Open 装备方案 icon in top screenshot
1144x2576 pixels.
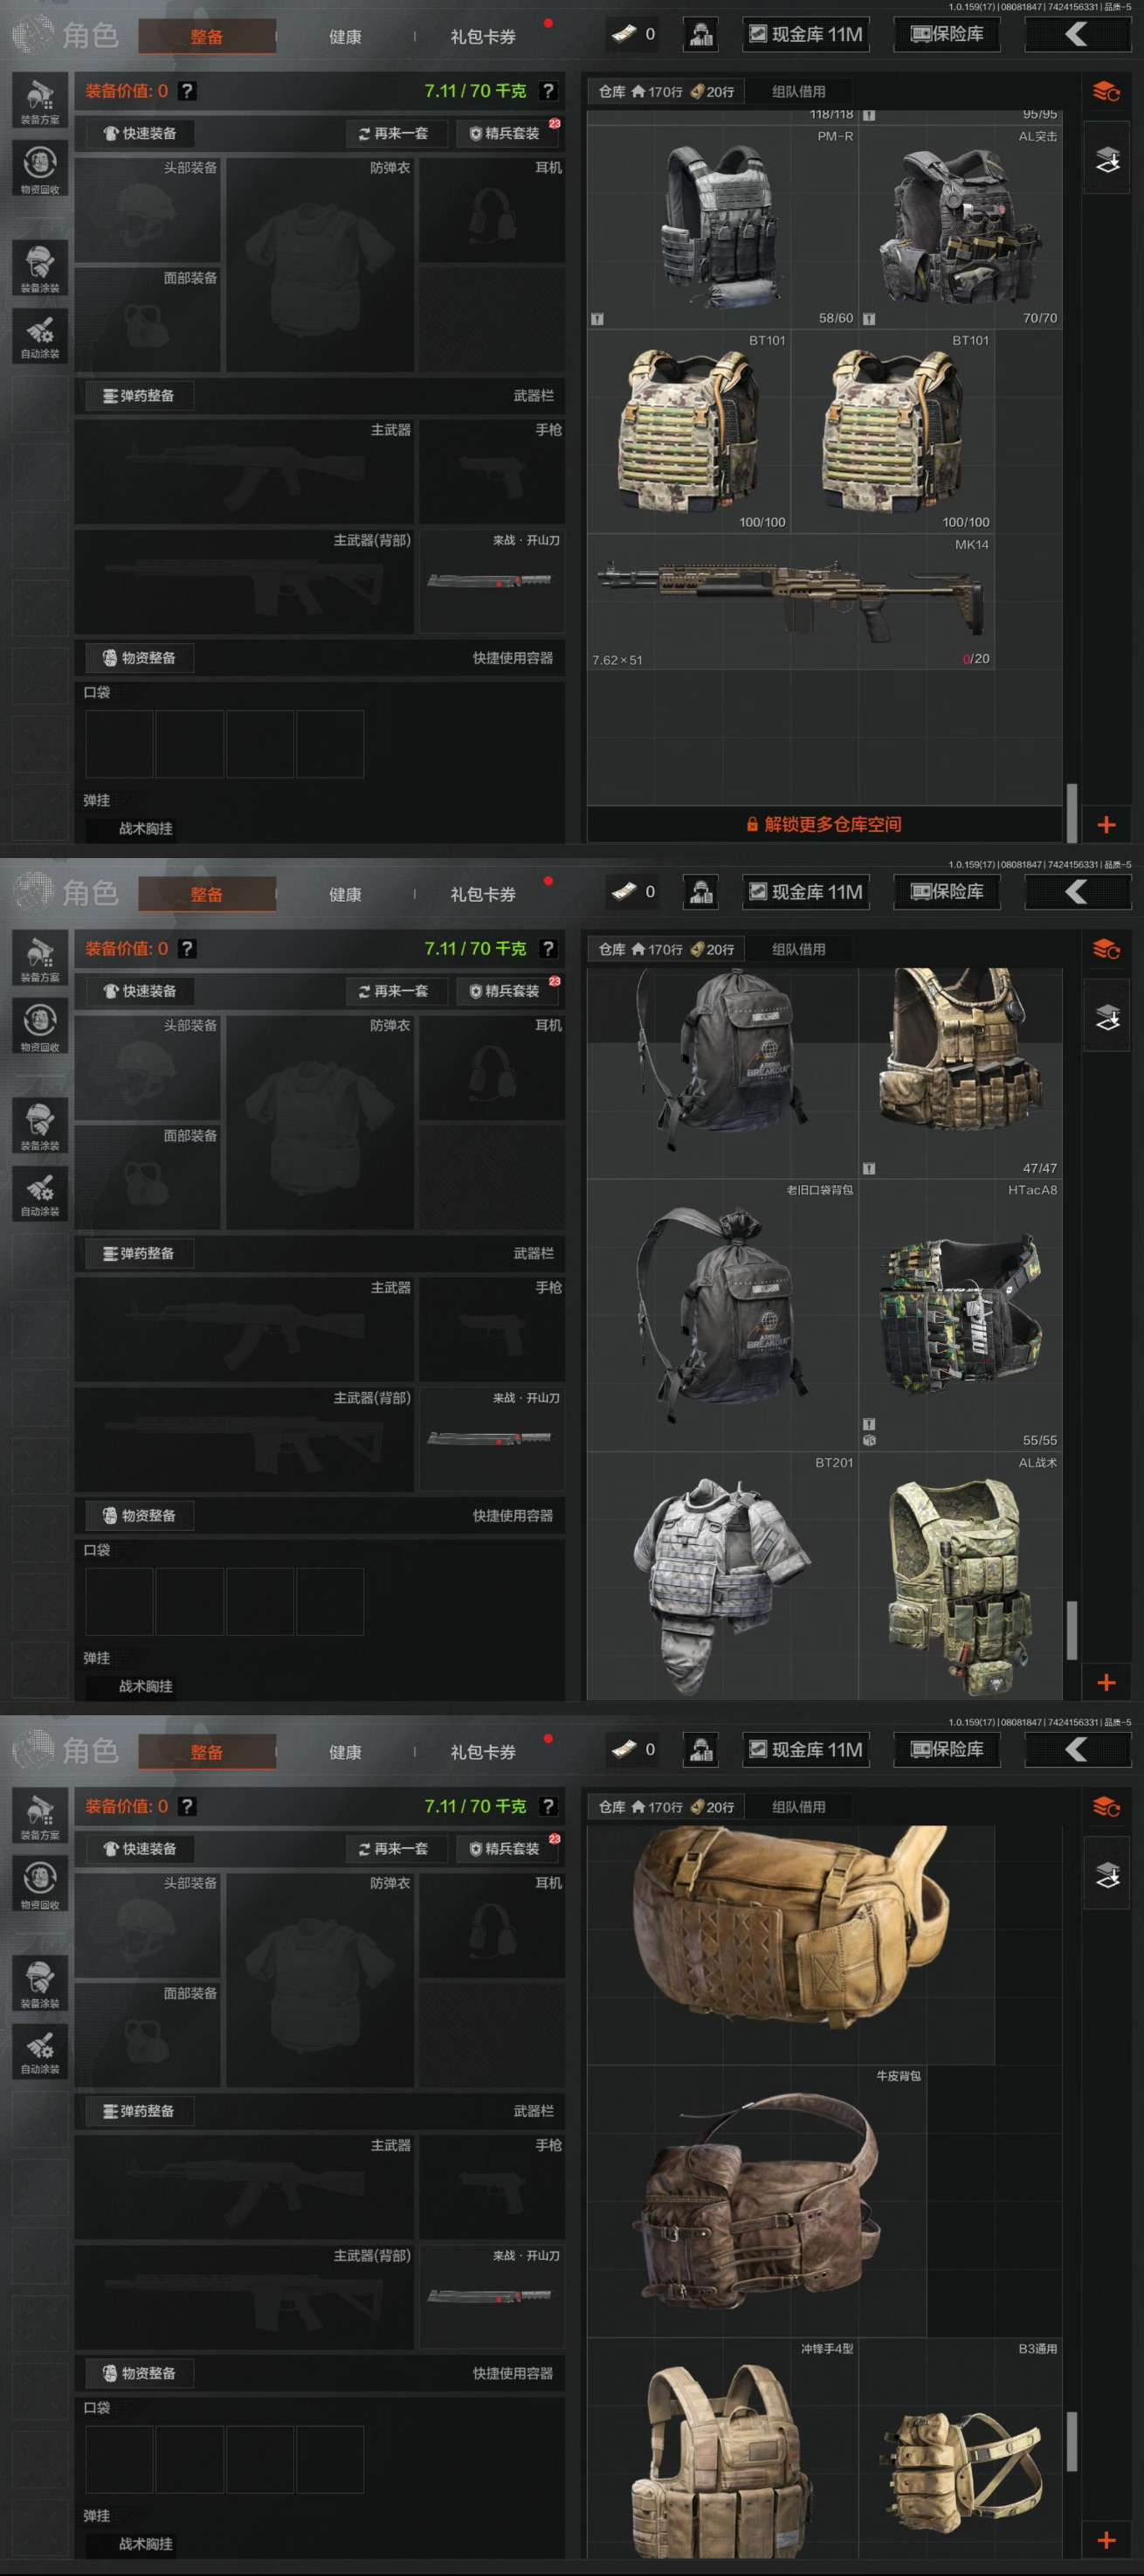pyautogui.click(x=40, y=100)
